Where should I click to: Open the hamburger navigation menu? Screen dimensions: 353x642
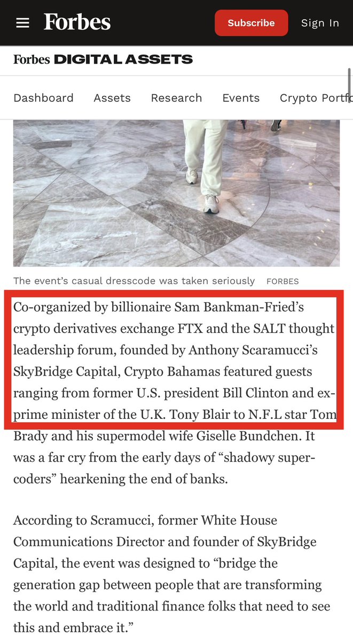22,23
